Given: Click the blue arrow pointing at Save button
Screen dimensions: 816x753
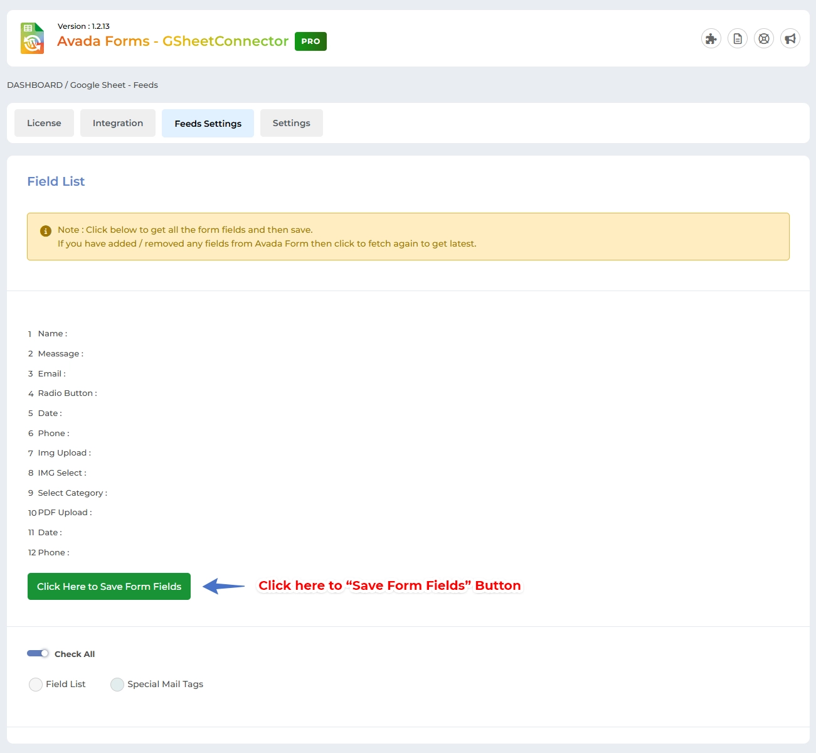Looking at the screenshot, I should point(224,586).
